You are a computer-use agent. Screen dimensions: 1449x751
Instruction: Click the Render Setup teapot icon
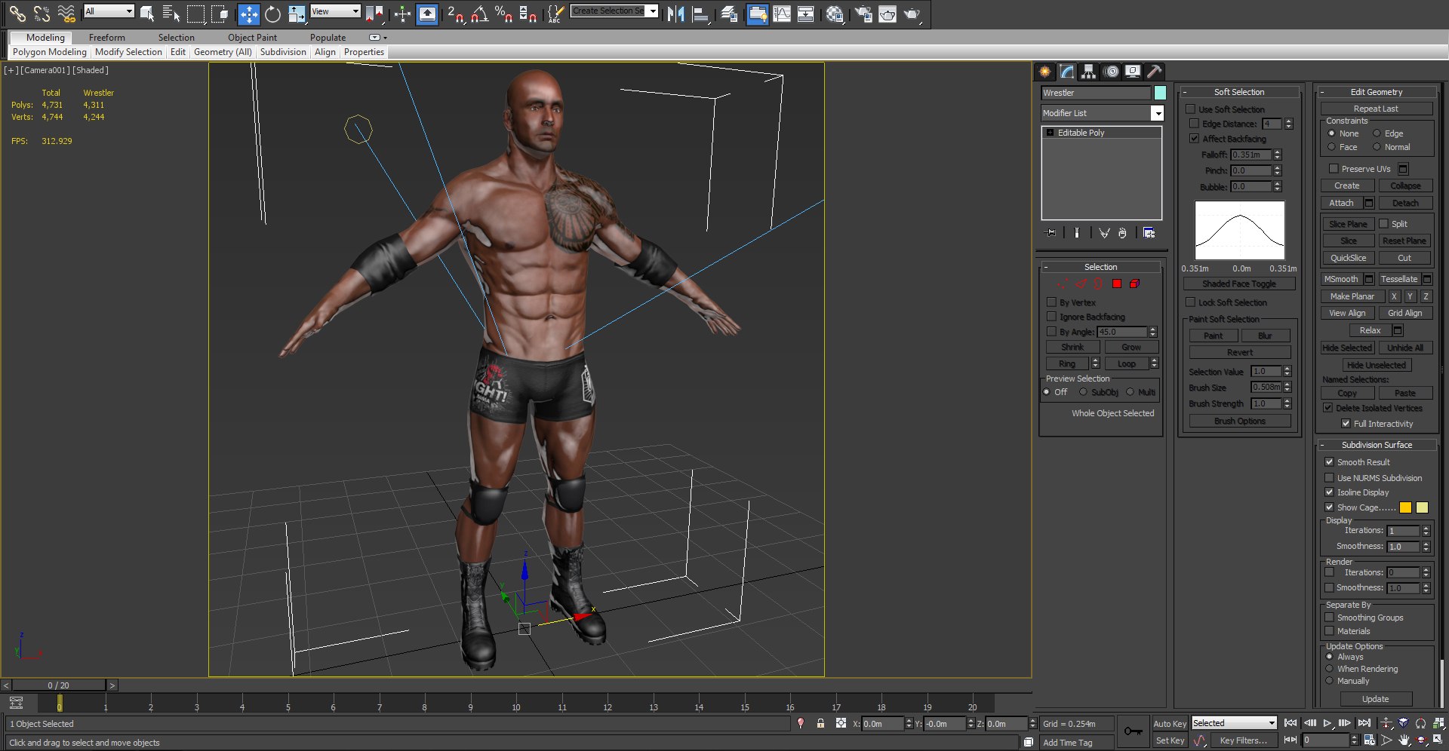point(863,14)
